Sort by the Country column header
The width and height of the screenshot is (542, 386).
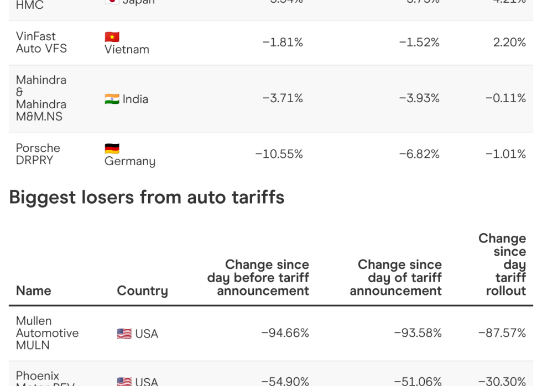point(142,290)
